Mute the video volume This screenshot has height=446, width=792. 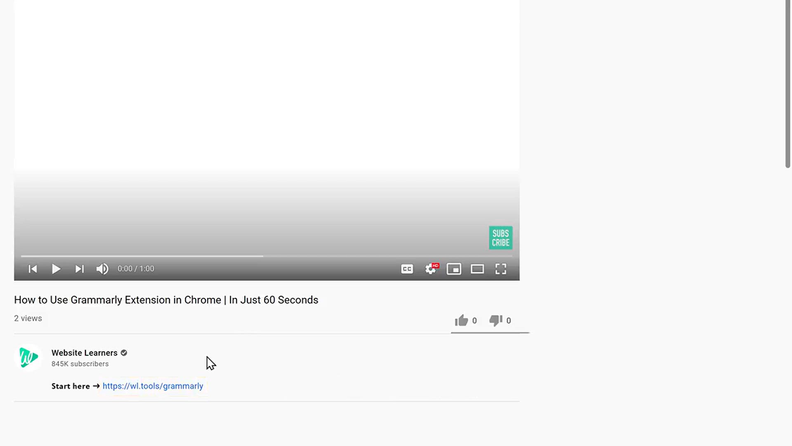tap(102, 269)
